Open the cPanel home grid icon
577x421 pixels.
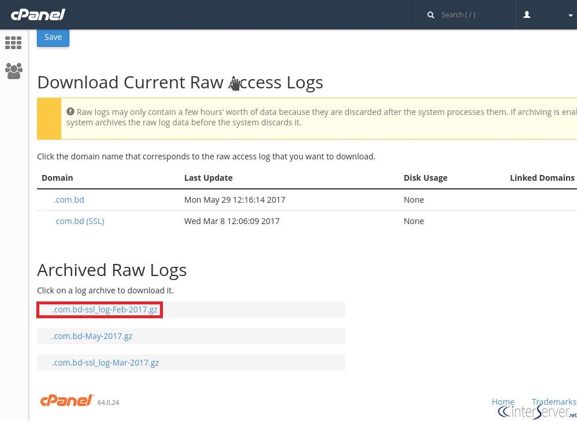point(13,43)
